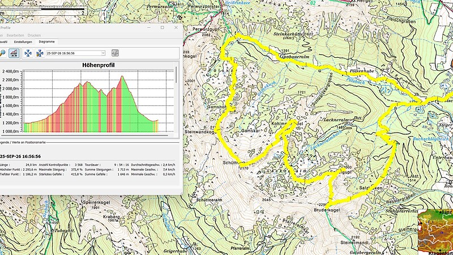Click the Höchster Punkt value 2 293,6 m
The width and height of the screenshot is (453, 255).
(x=29, y=169)
